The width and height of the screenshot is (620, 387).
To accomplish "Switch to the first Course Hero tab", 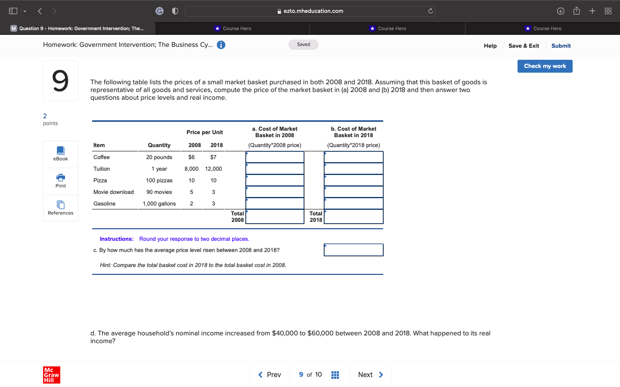I will click(233, 28).
